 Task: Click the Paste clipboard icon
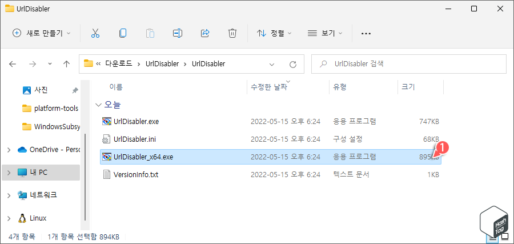(150, 33)
